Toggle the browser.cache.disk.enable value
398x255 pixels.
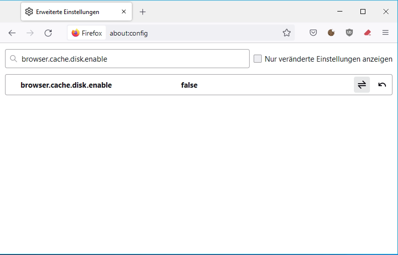(x=362, y=85)
